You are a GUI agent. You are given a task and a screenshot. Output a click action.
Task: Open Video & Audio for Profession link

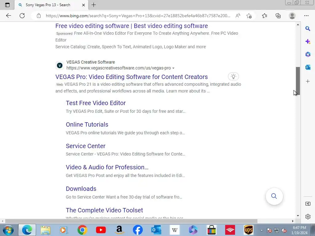tap(107, 167)
